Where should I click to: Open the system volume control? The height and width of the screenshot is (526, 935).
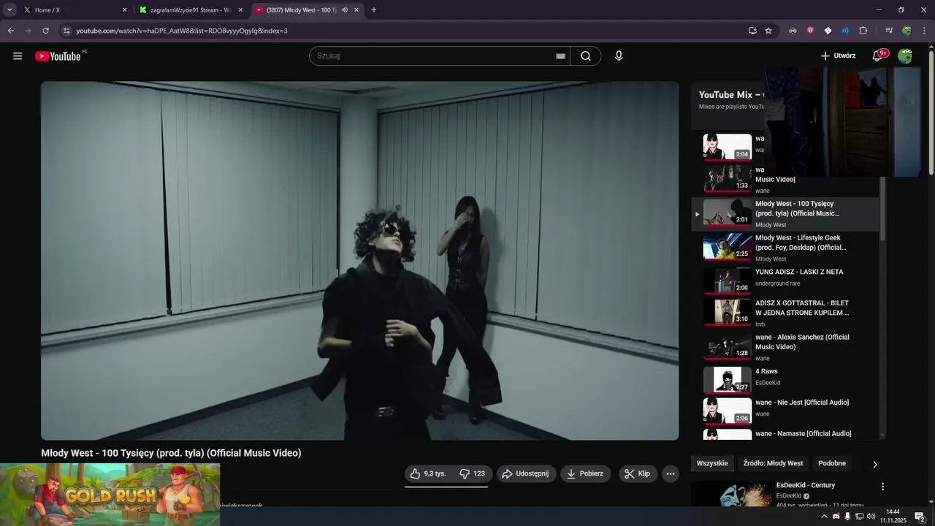point(871,517)
